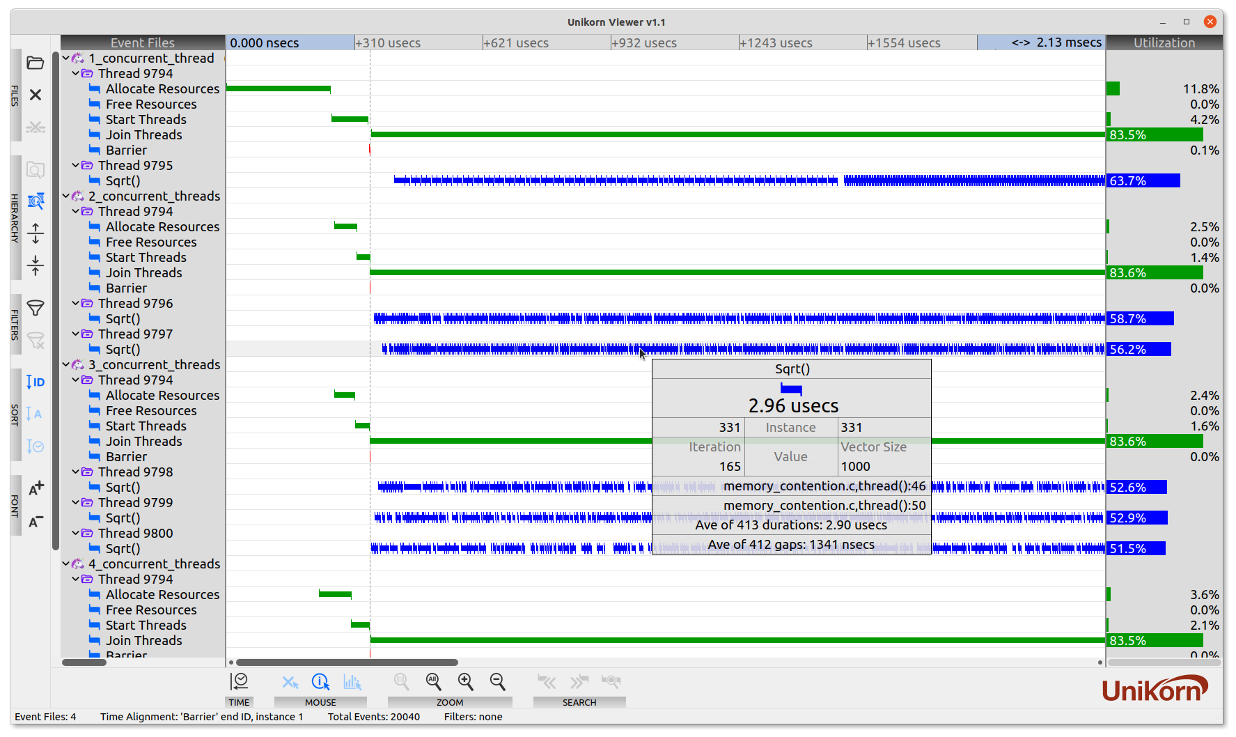Collapse Thread 9797 node

[x=76, y=334]
